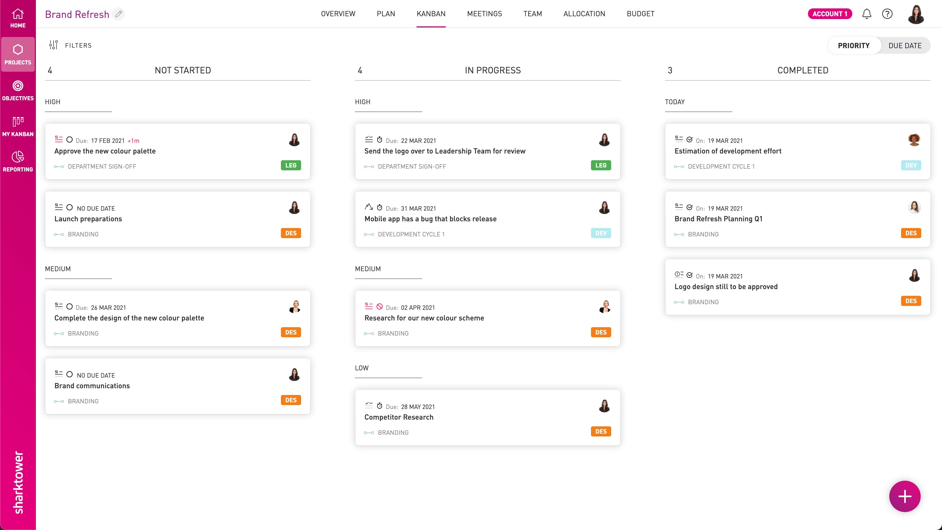Toggle status circle on Launch preparations card
This screenshot has height=530, width=942.
click(x=70, y=208)
